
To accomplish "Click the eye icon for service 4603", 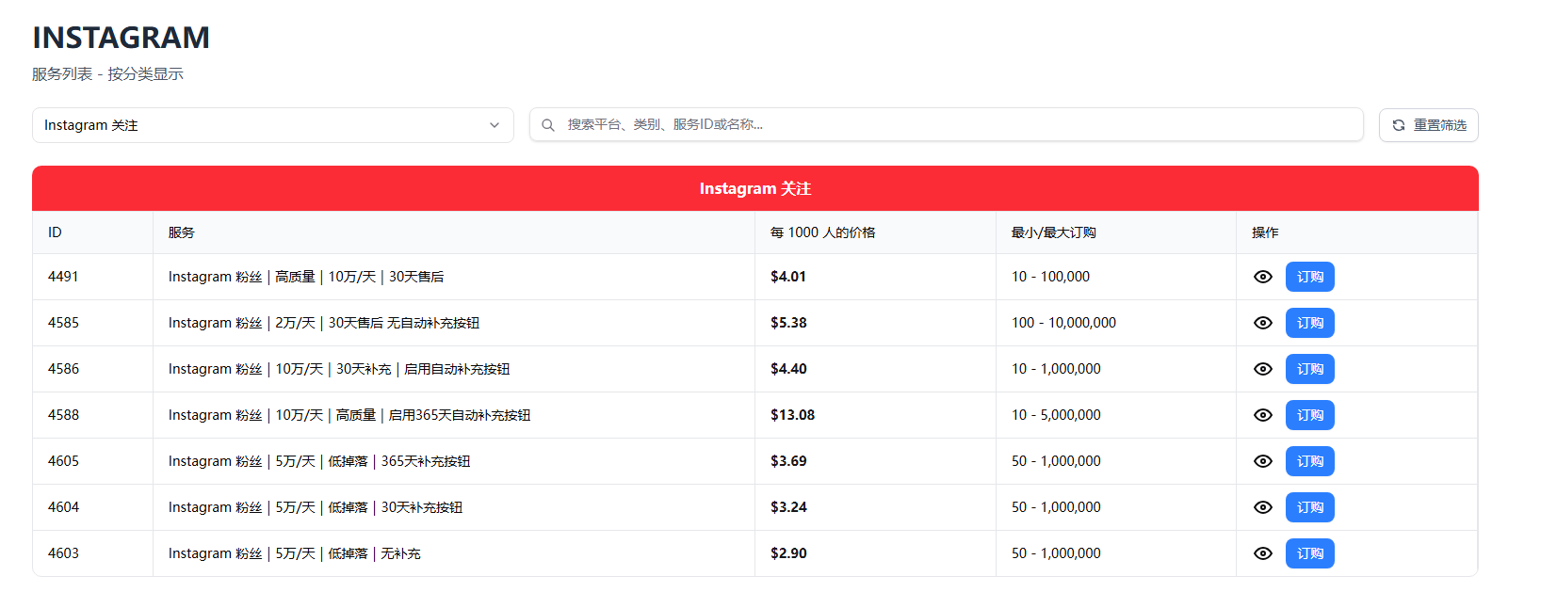I will click(x=1263, y=553).
